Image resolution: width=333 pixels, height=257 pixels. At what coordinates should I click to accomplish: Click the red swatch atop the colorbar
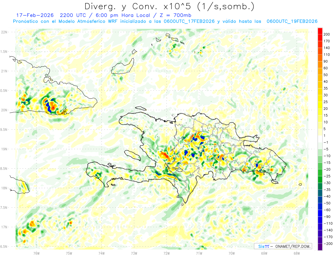320,31
